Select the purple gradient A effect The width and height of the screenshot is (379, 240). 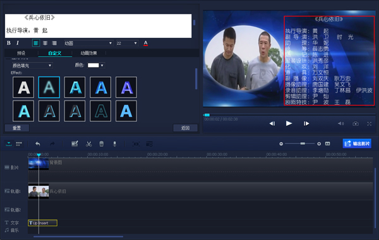[x=126, y=87]
